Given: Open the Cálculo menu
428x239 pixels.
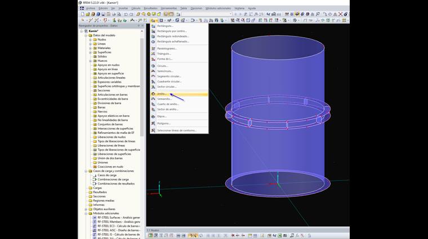Looking at the screenshot, I should pyautogui.click(x=136, y=8).
